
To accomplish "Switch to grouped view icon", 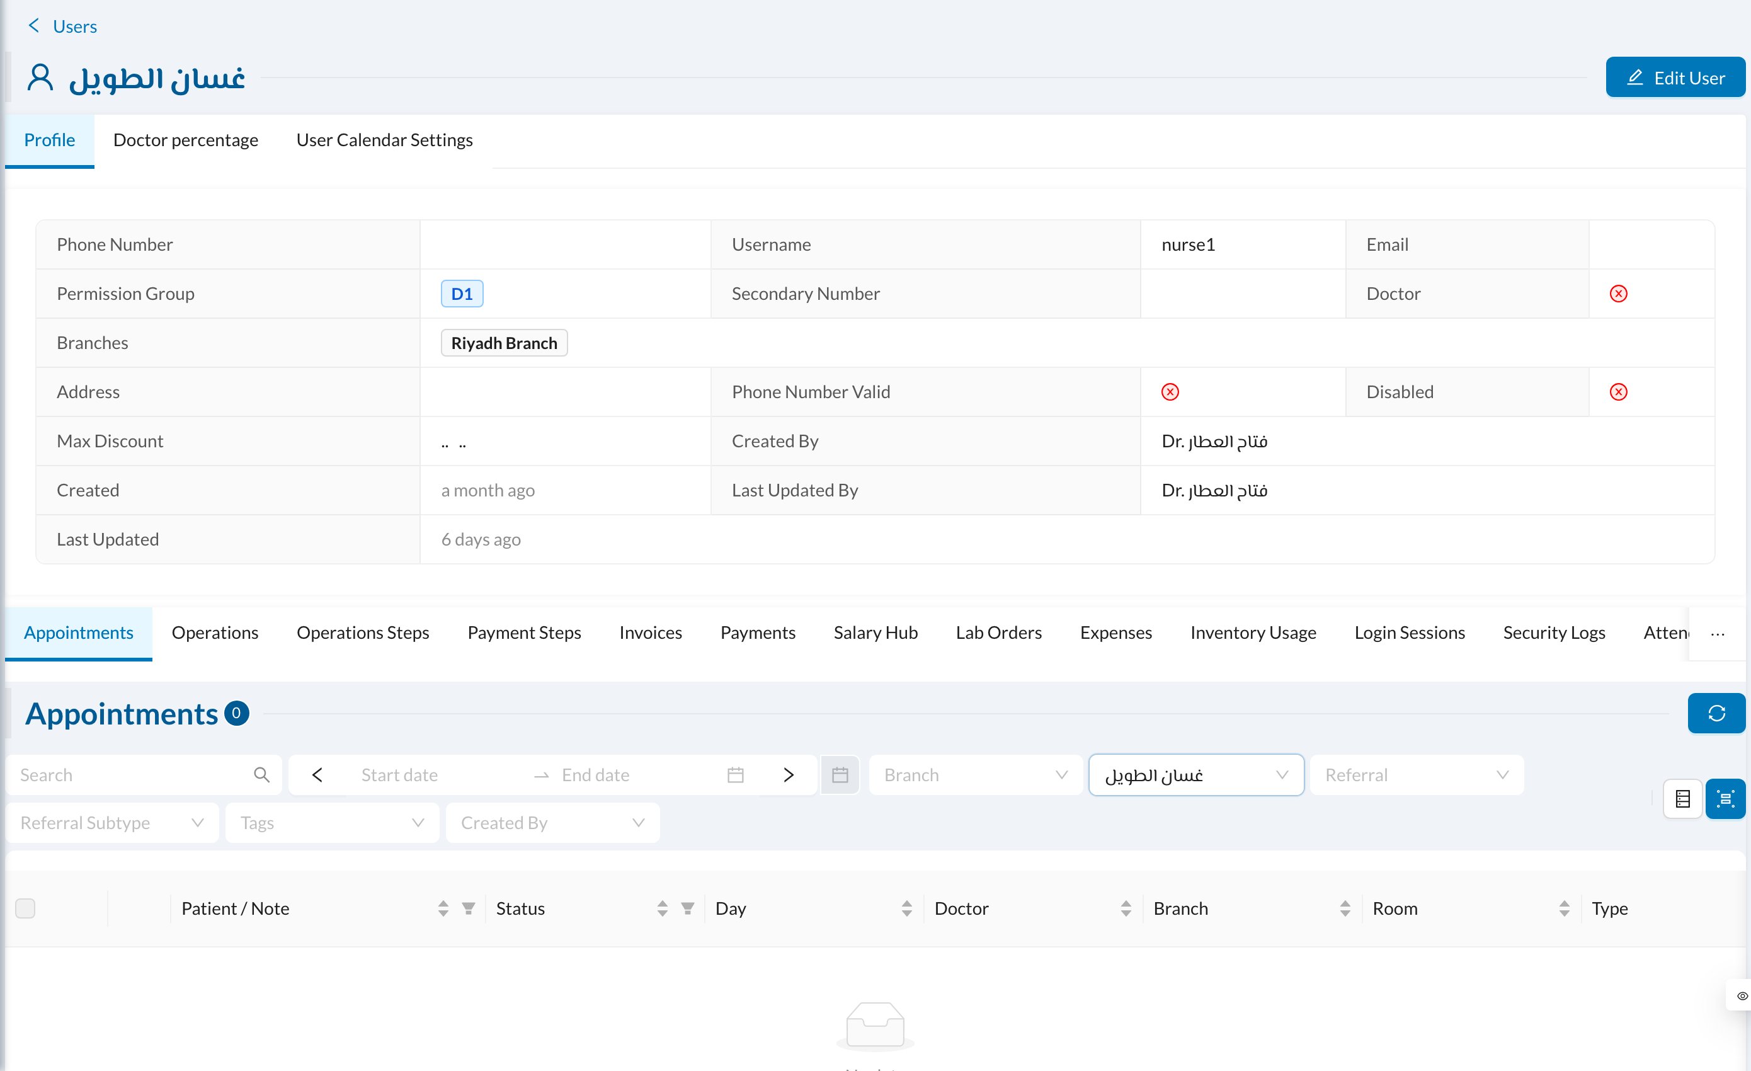I will (x=1725, y=799).
